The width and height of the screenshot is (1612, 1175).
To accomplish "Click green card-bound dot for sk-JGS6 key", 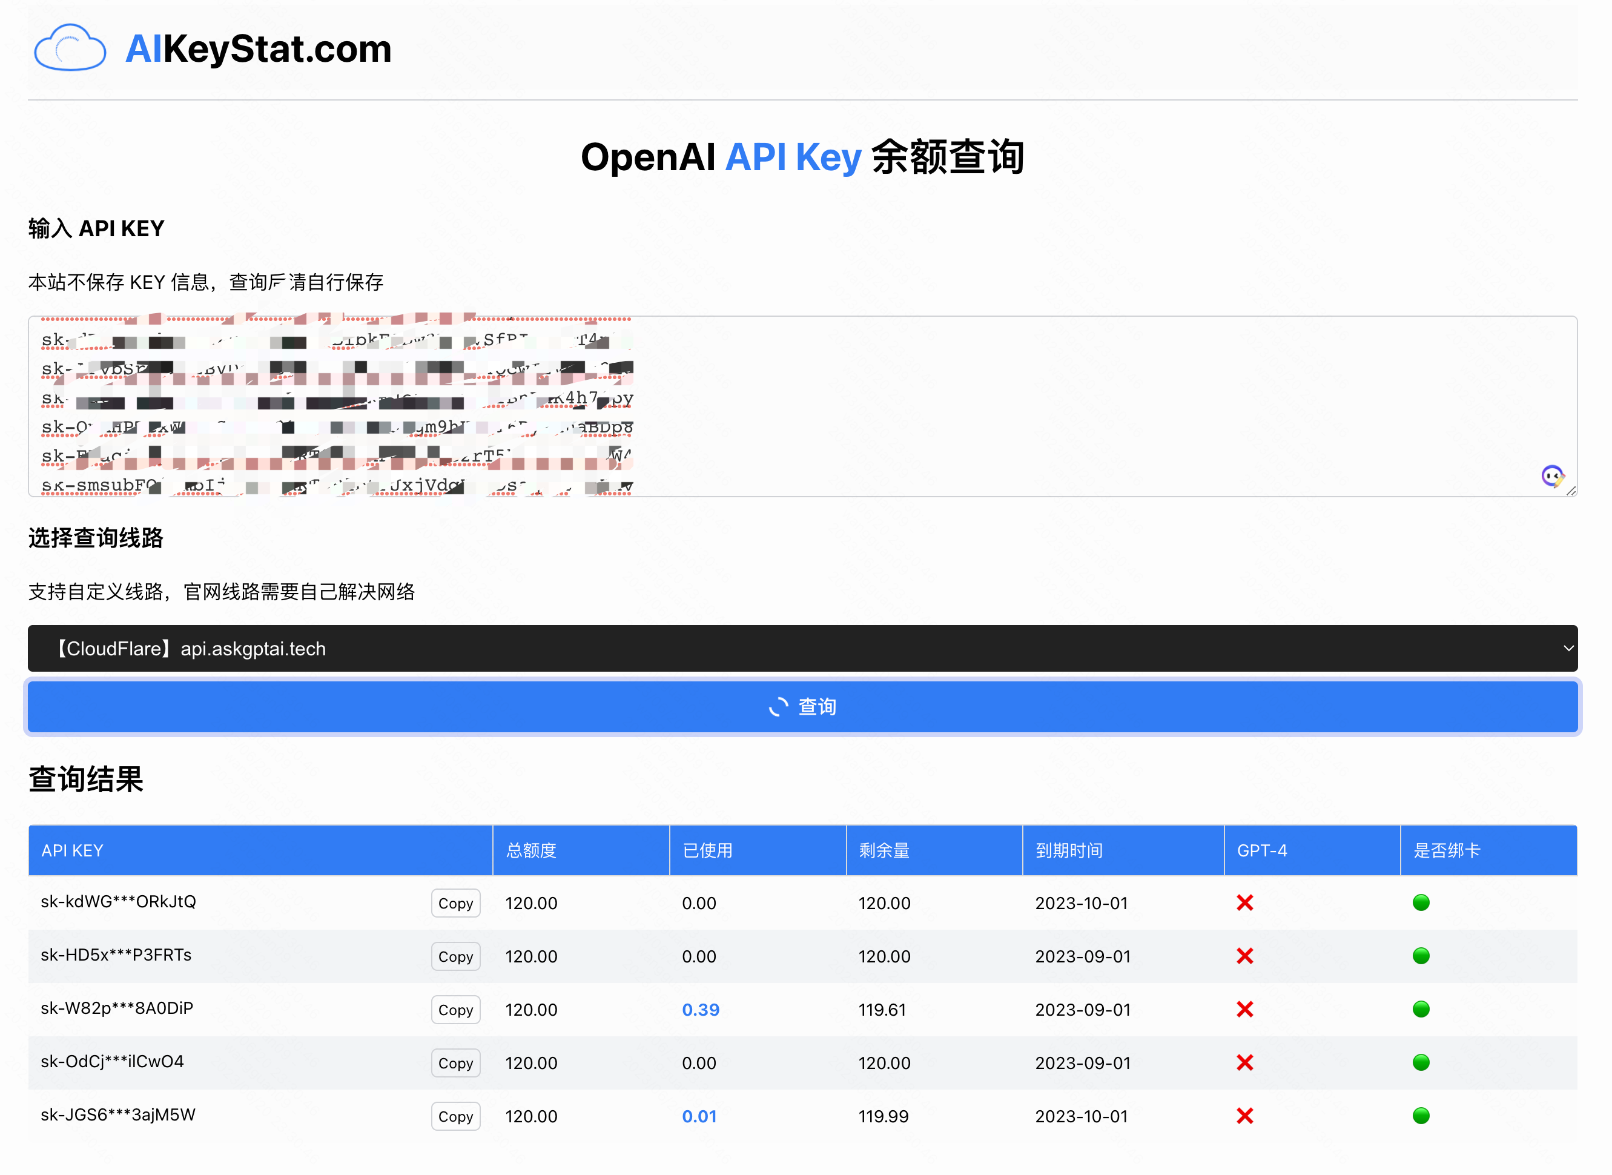I will click(1421, 1116).
